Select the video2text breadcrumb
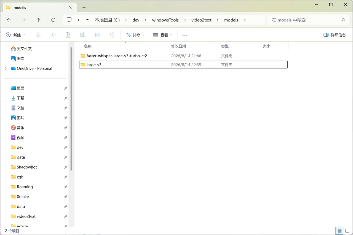 click(201, 20)
